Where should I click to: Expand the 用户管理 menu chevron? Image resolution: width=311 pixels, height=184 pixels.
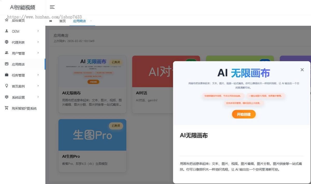click(x=38, y=53)
